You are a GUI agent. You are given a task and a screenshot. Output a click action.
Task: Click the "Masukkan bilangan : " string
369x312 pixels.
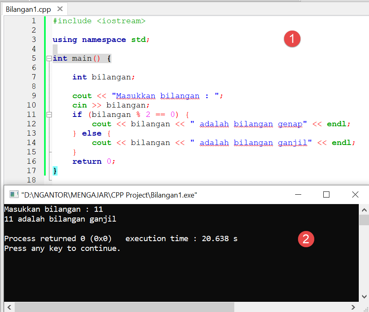click(x=165, y=96)
